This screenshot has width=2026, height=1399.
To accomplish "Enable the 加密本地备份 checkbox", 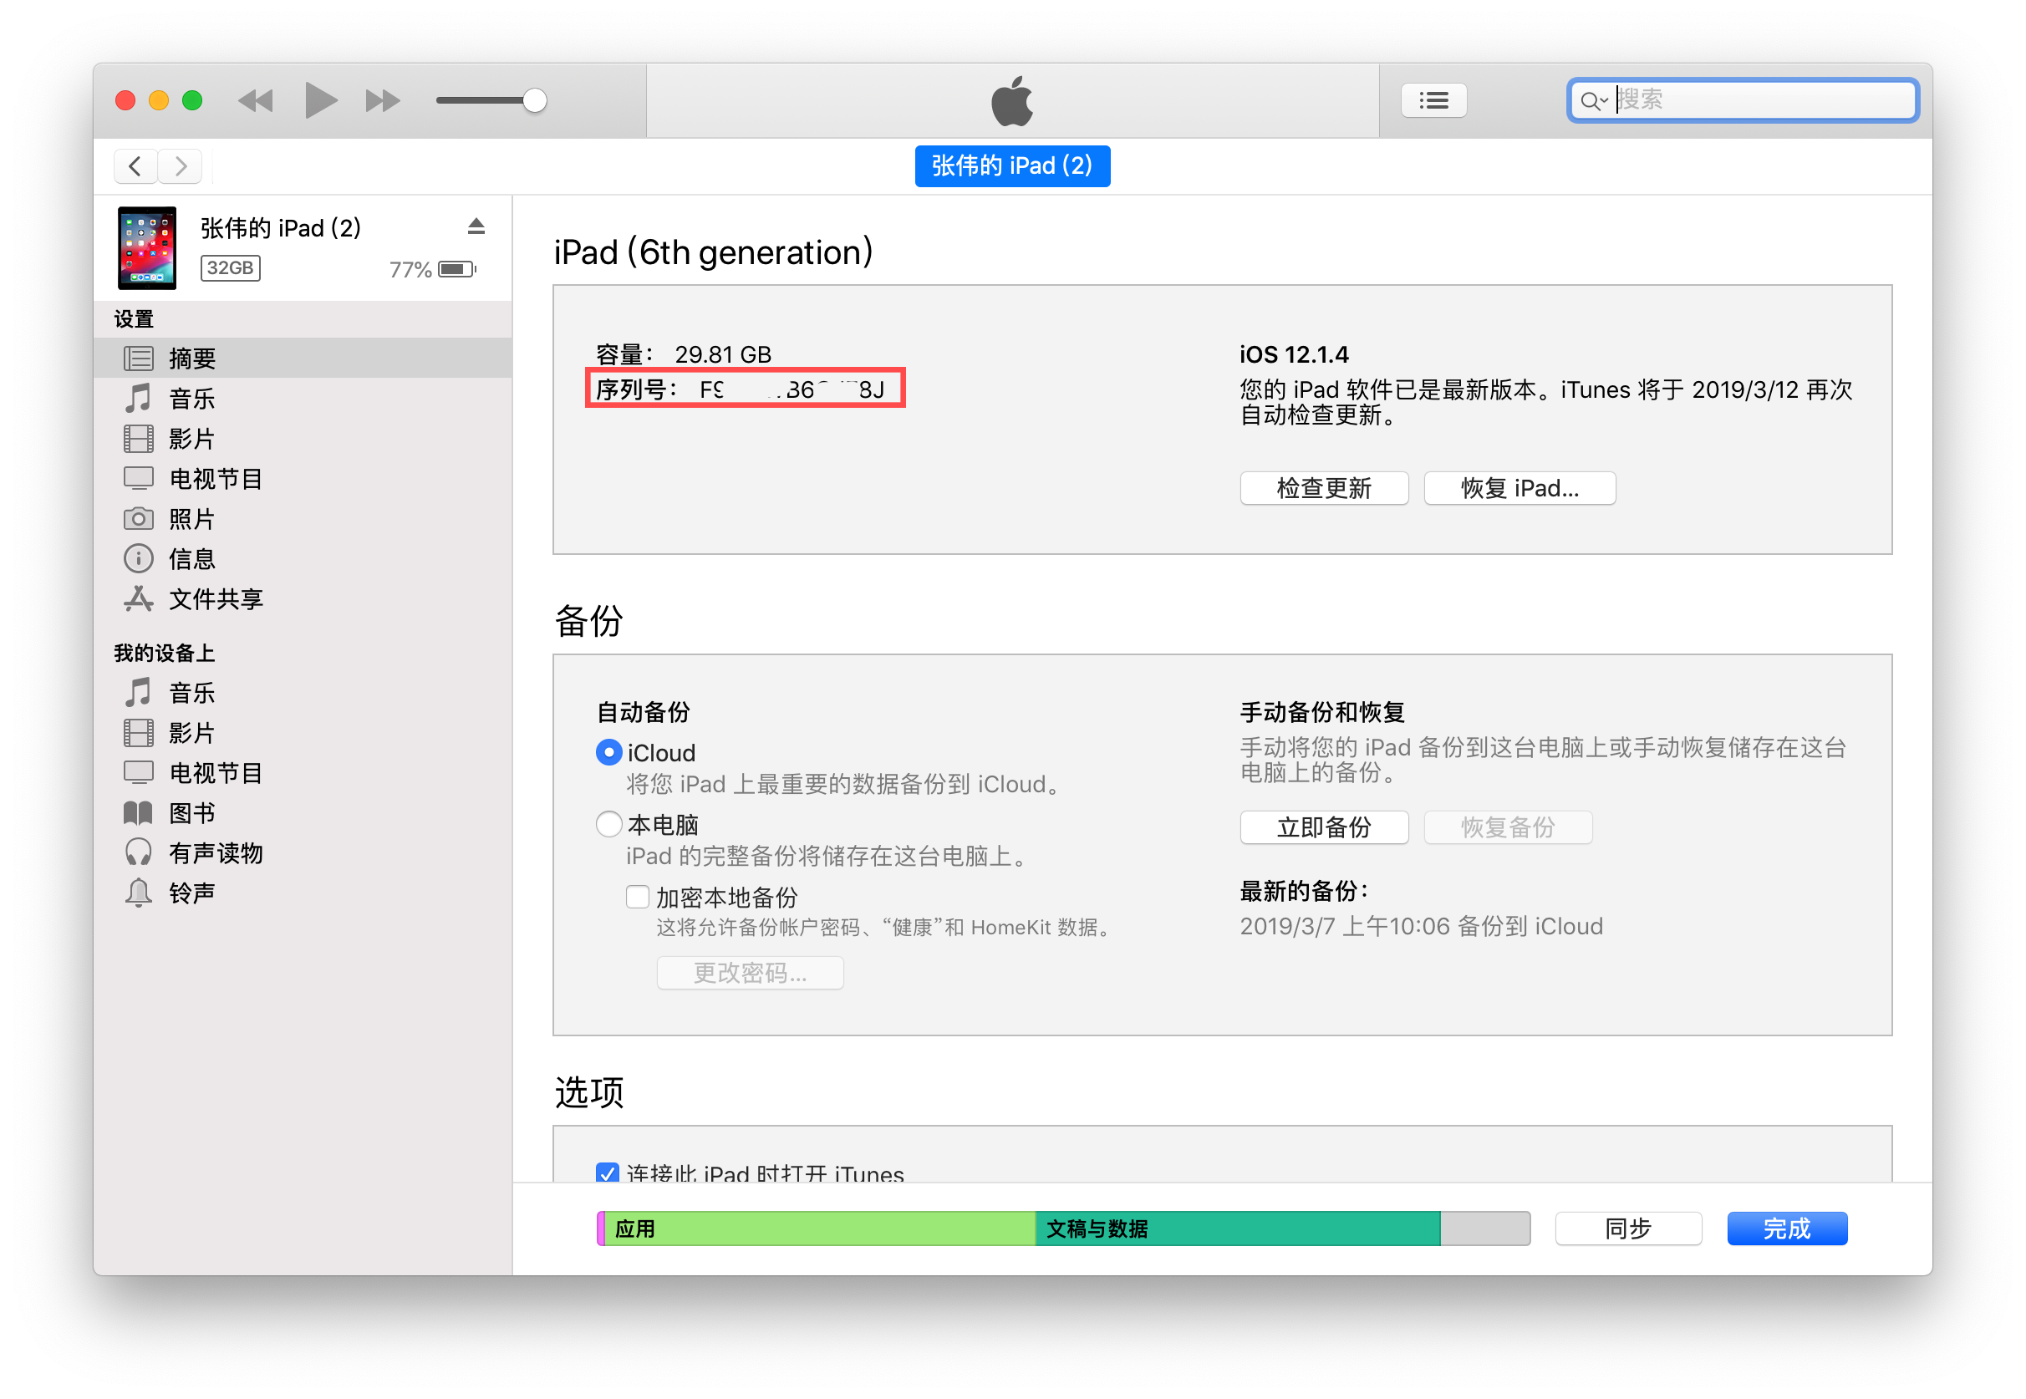I will click(x=638, y=896).
